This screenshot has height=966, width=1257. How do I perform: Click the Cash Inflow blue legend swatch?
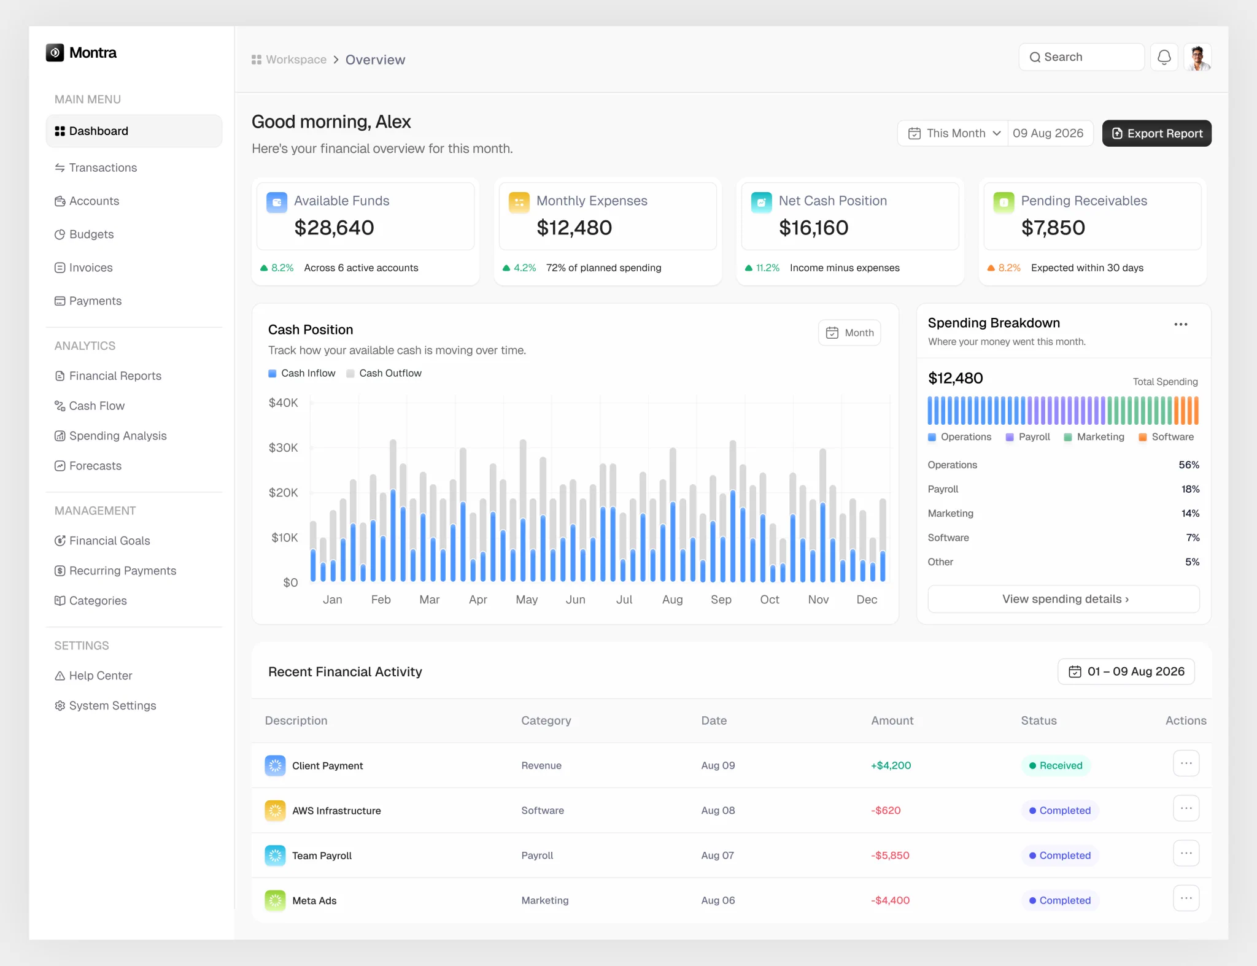(272, 373)
